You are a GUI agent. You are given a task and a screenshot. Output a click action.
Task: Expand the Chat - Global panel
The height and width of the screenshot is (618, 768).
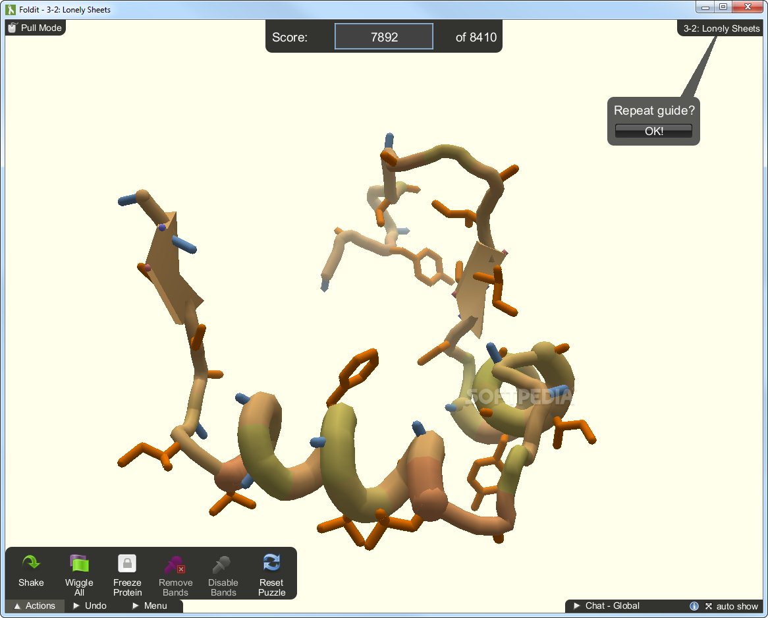click(x=607, y=605)
